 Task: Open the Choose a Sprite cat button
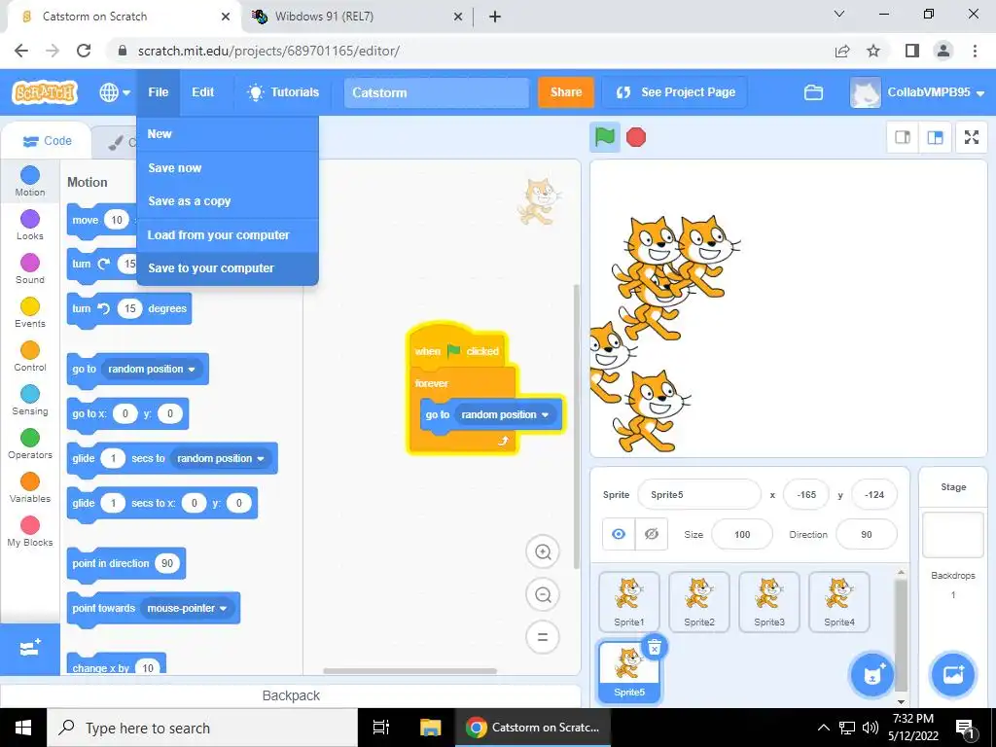[x=872, y=675]
